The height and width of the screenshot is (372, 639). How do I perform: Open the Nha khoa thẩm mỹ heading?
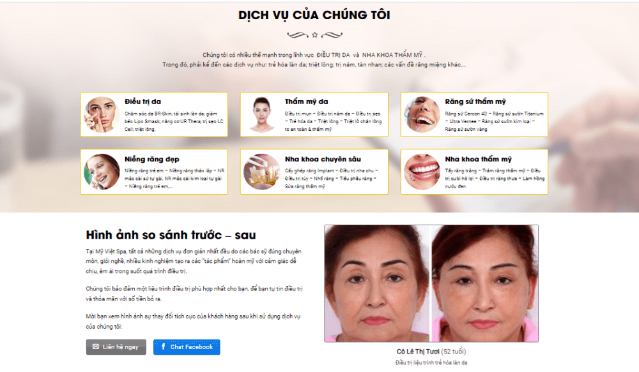tap(478, 159)
